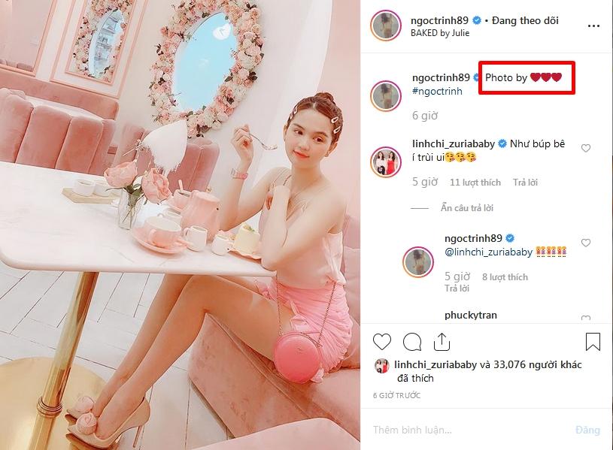
Task: Click the Đăng post button
Action: [587, 430]
